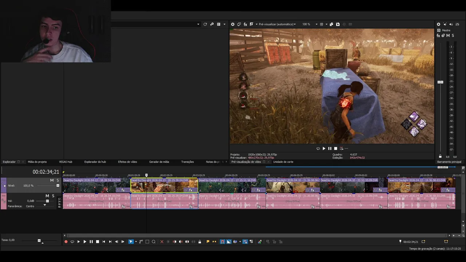Screen dimensions: 466x262
Task: Toggle split screen view in preview
Action: [252, 24]
